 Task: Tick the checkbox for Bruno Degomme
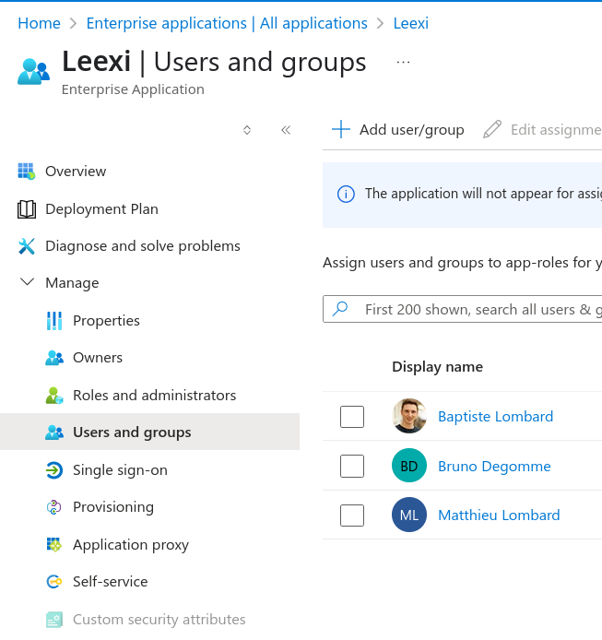352,466
